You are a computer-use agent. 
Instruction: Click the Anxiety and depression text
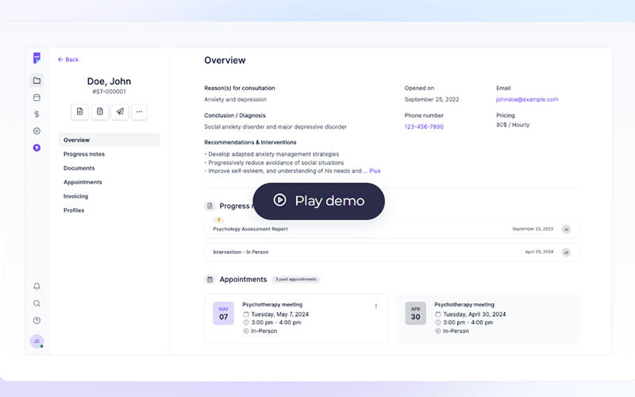(235, 99)
